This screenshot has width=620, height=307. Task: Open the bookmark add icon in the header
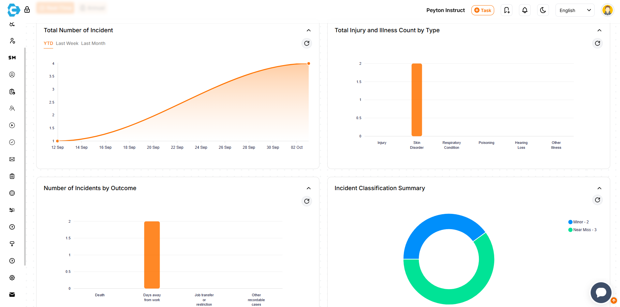click(x=507, y=10)
